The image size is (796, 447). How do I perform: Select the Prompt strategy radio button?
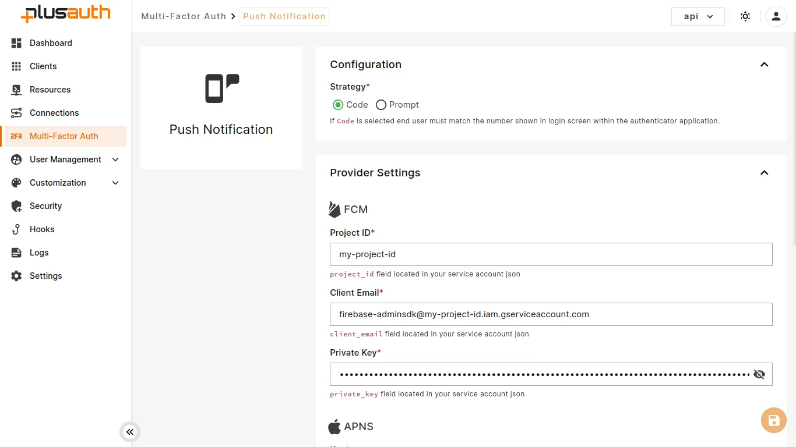pyautogui.click(x=381, y=105)
